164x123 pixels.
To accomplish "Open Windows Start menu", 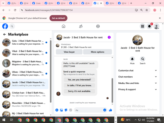I will tap(4, 120).
